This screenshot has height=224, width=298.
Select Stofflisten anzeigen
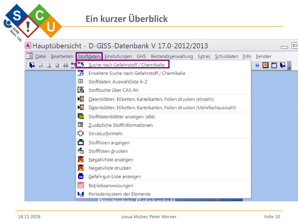(164, 143)
